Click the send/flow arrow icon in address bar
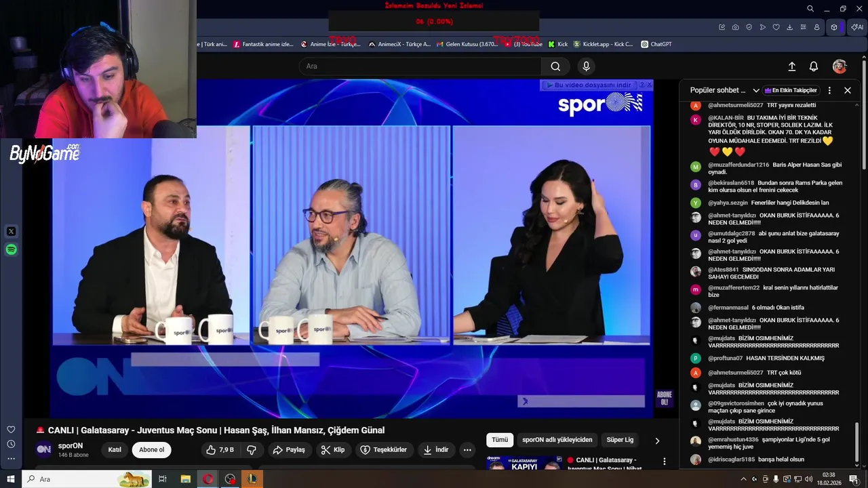The width and height of the screenshot is (868, 488). coord(763,27)
